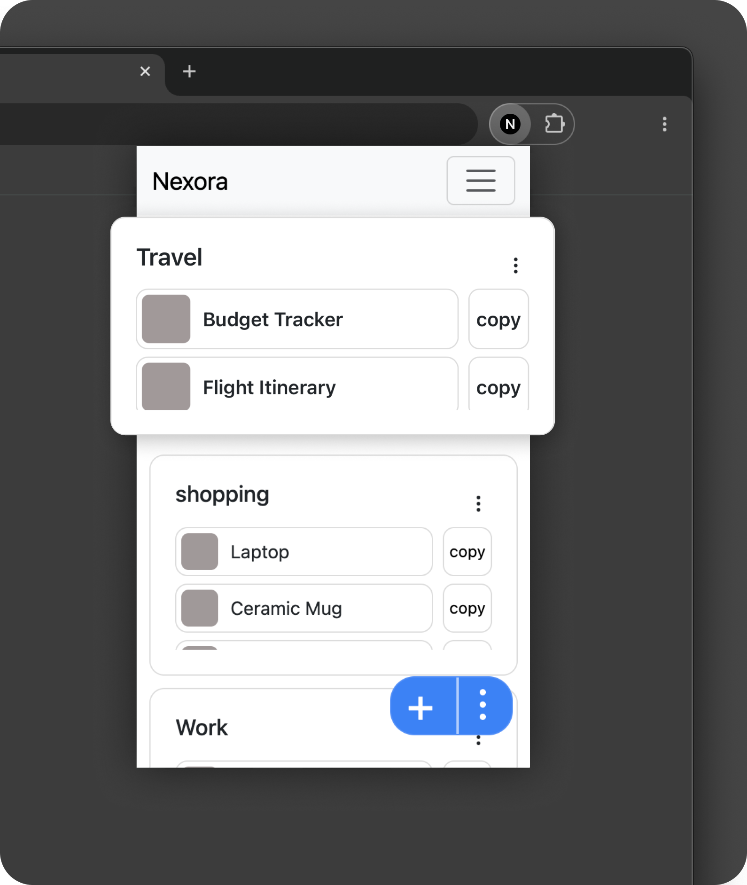Open the browser Extensions puzzle icon

pos(554,124)
